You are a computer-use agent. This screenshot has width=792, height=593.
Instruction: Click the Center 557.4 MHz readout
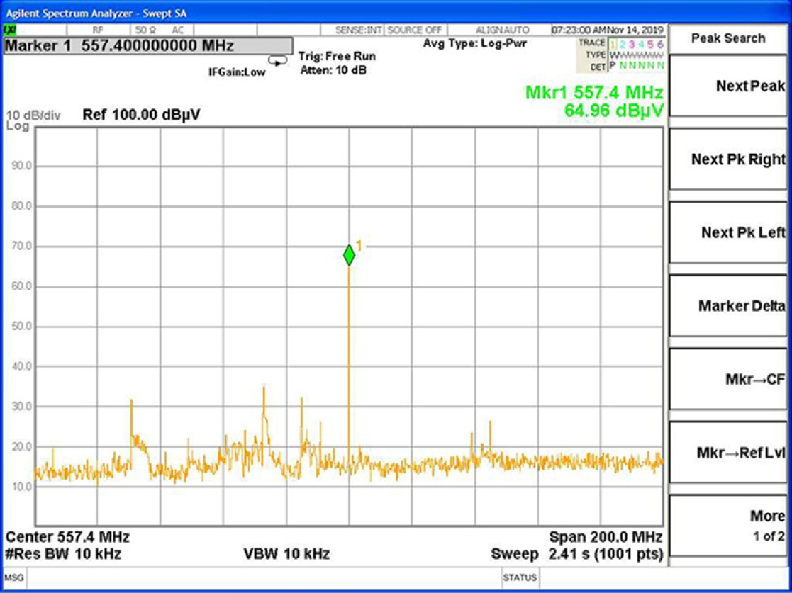[x=67, y=537]
